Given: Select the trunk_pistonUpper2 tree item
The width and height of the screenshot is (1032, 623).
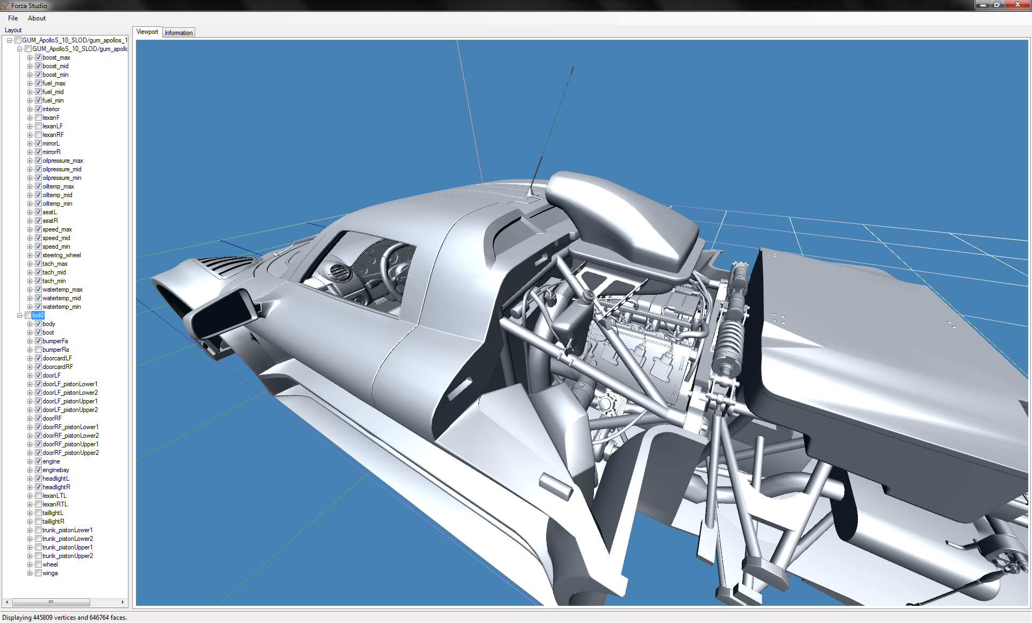Looking at the screenshot, I should [68, 556].
